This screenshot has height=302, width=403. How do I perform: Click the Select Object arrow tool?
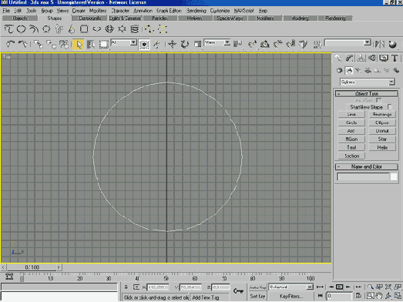click(79, 45)
